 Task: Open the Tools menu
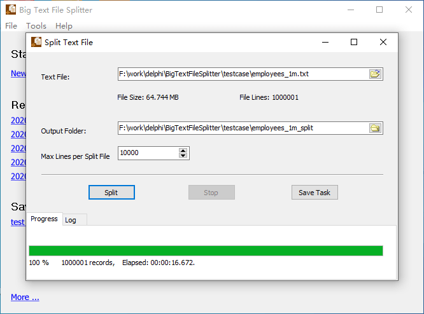(36, 26)
